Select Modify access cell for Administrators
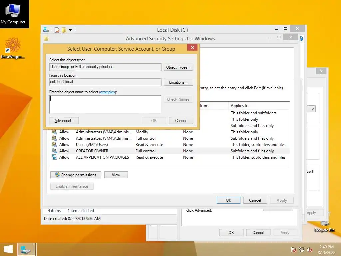The image size is (341, 256). pos(142,132)
